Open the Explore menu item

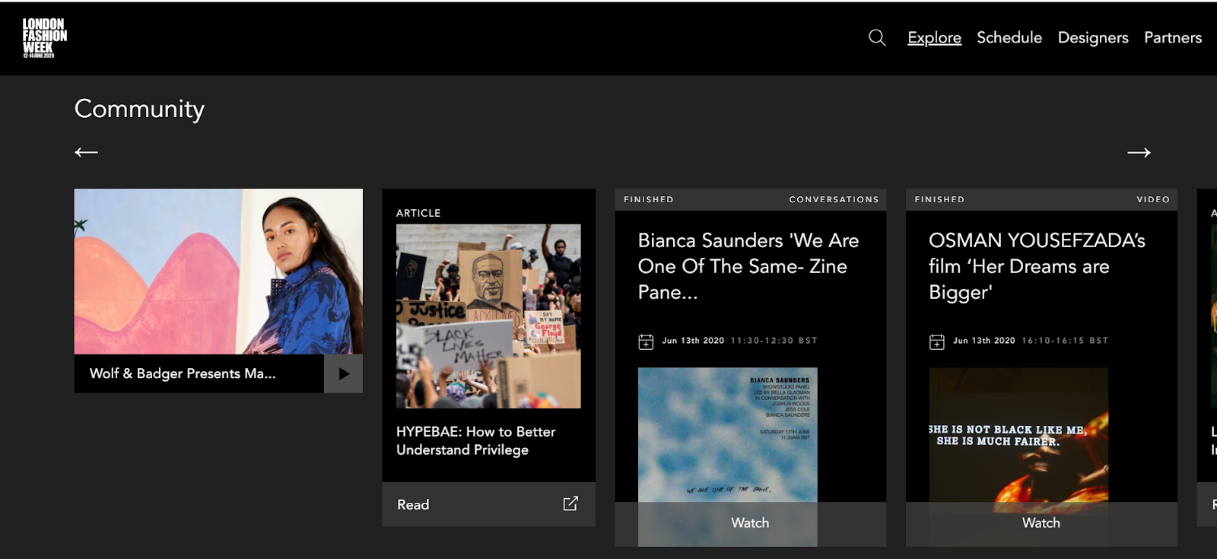[934, 37]
